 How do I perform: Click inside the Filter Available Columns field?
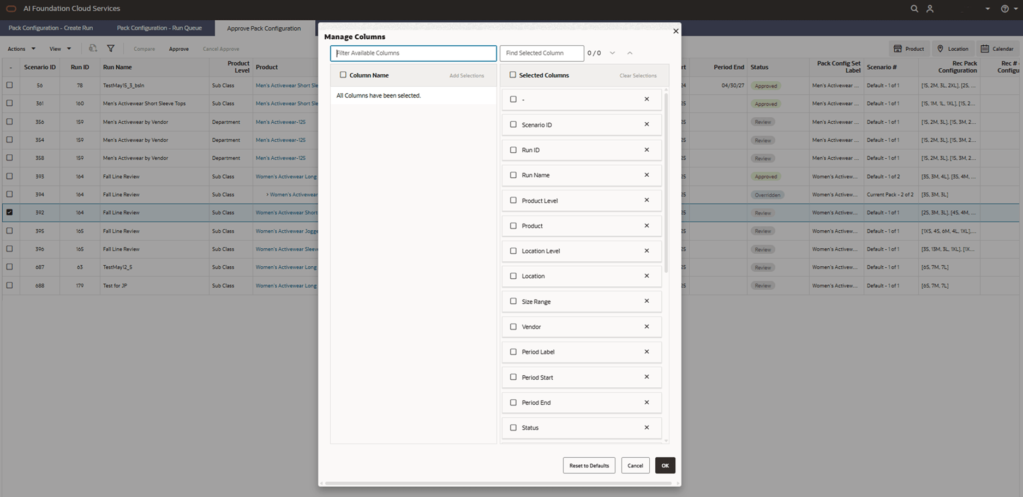click(413, 53)
